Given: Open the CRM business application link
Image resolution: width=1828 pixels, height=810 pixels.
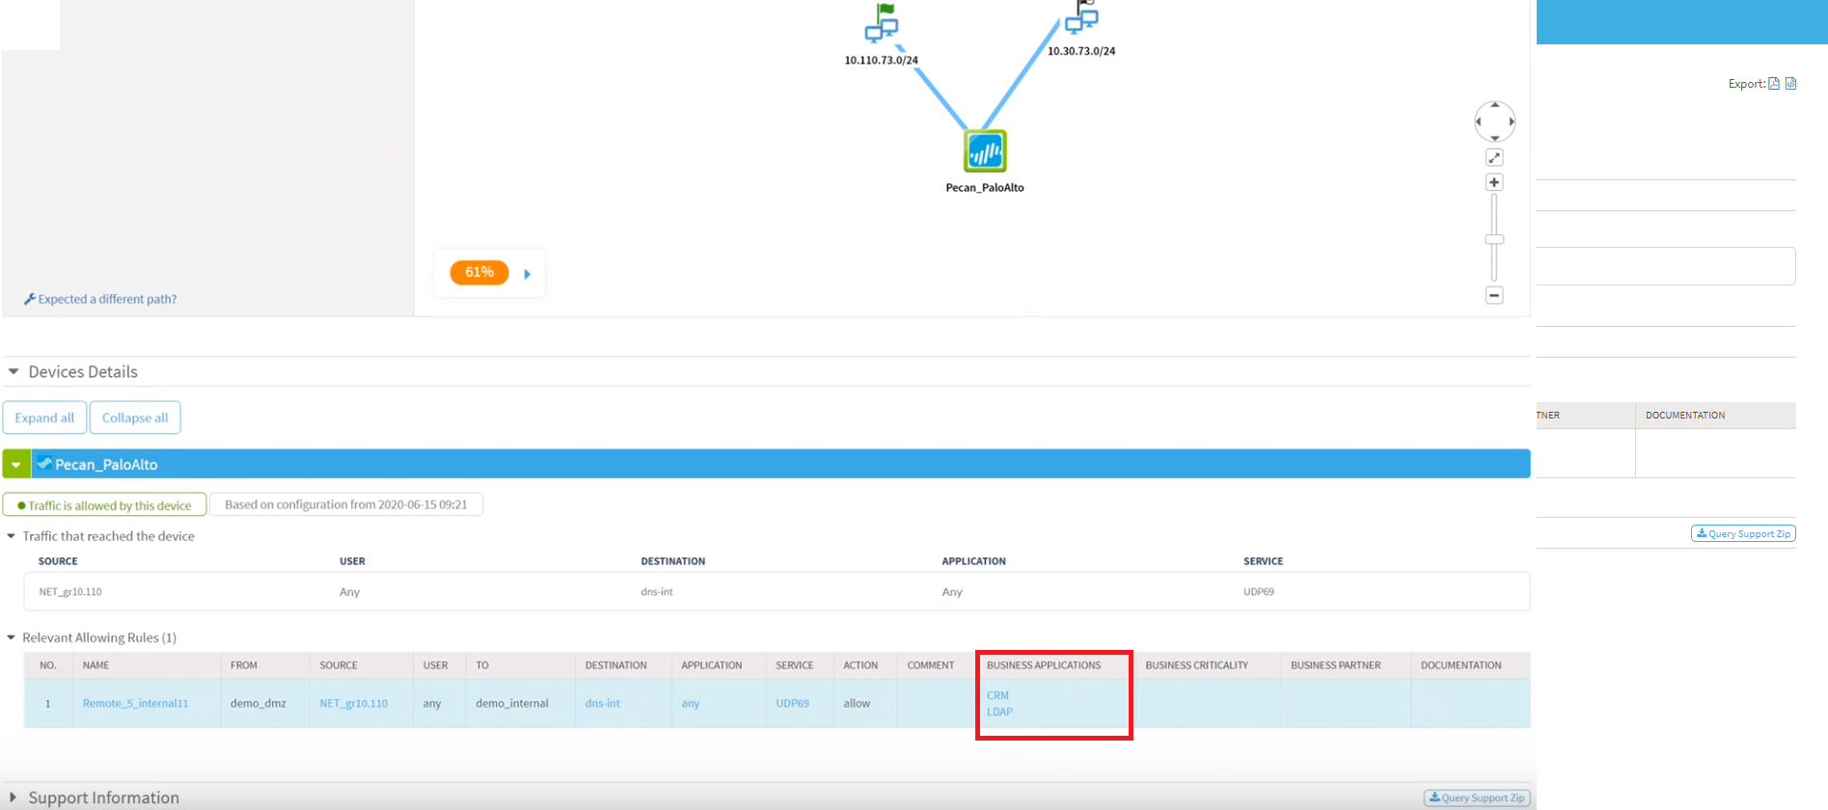Looking at the screenshot, I should point(997,695).
